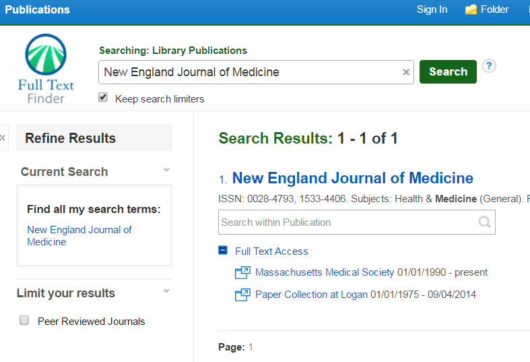The image size is (530, 362).
Task: Click the Keep search limiters label
Action: 160,99
